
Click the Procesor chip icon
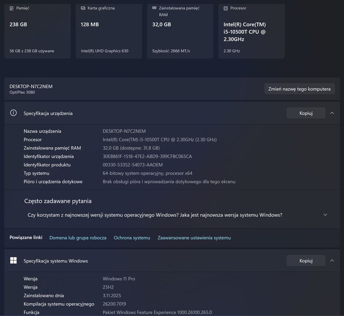click(226, 8)
